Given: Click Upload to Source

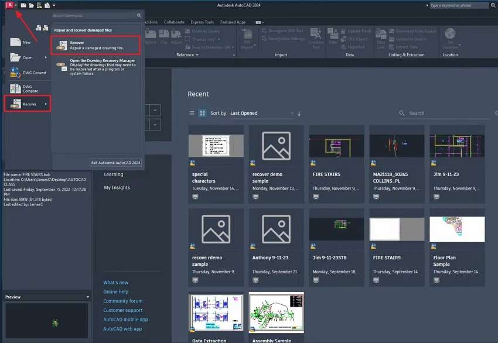Looking at the screenshot, I should 408,39.
